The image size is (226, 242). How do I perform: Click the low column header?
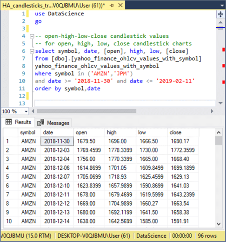pos(152,132)
